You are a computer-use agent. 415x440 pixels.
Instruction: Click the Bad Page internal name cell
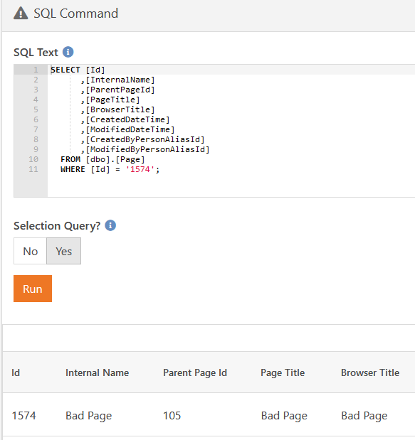click(88, 416)
